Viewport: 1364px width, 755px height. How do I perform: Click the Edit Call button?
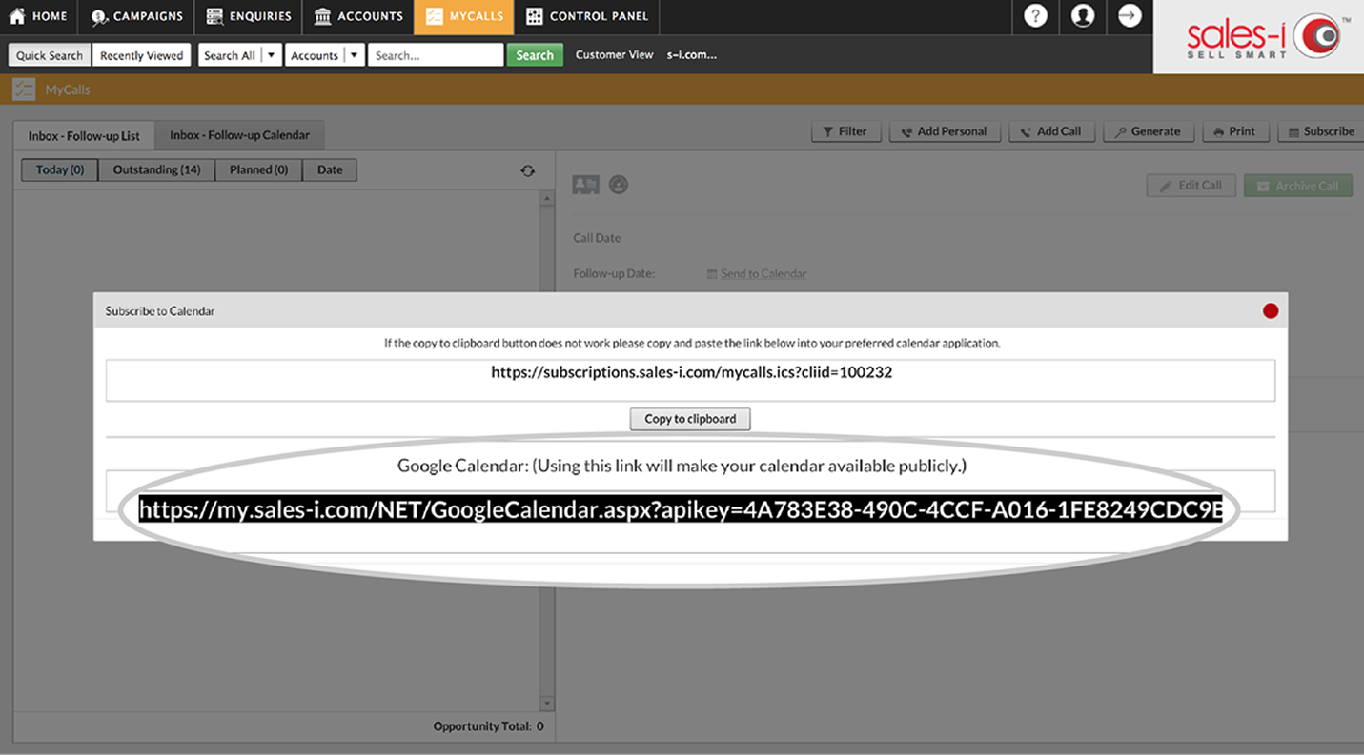pyautogui.click(x=1191, y=186)
